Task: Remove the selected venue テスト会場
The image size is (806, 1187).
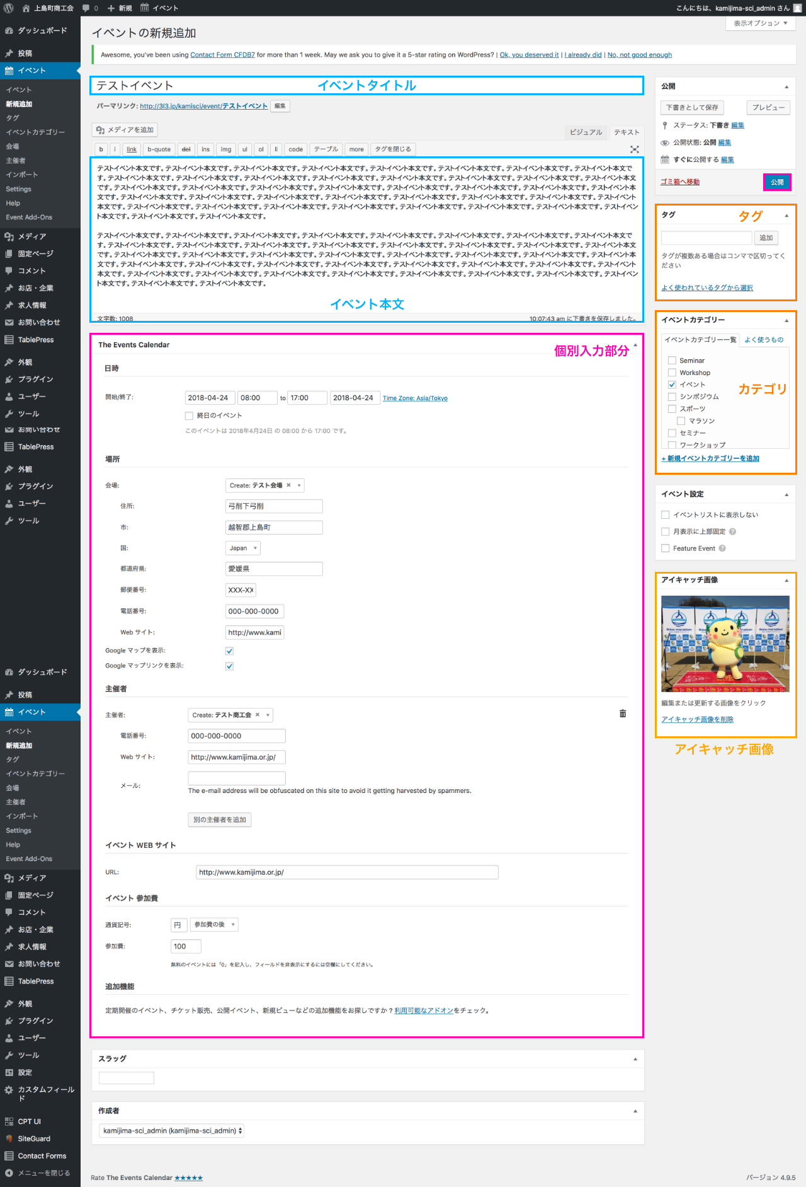Action: click(x=288, y=485)
